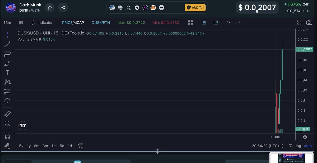Image resolution: width=317 pixels, height=163 pixels.
Task: Set chart range to 5y
Action: pyautogui.click(x=21, y=146)
